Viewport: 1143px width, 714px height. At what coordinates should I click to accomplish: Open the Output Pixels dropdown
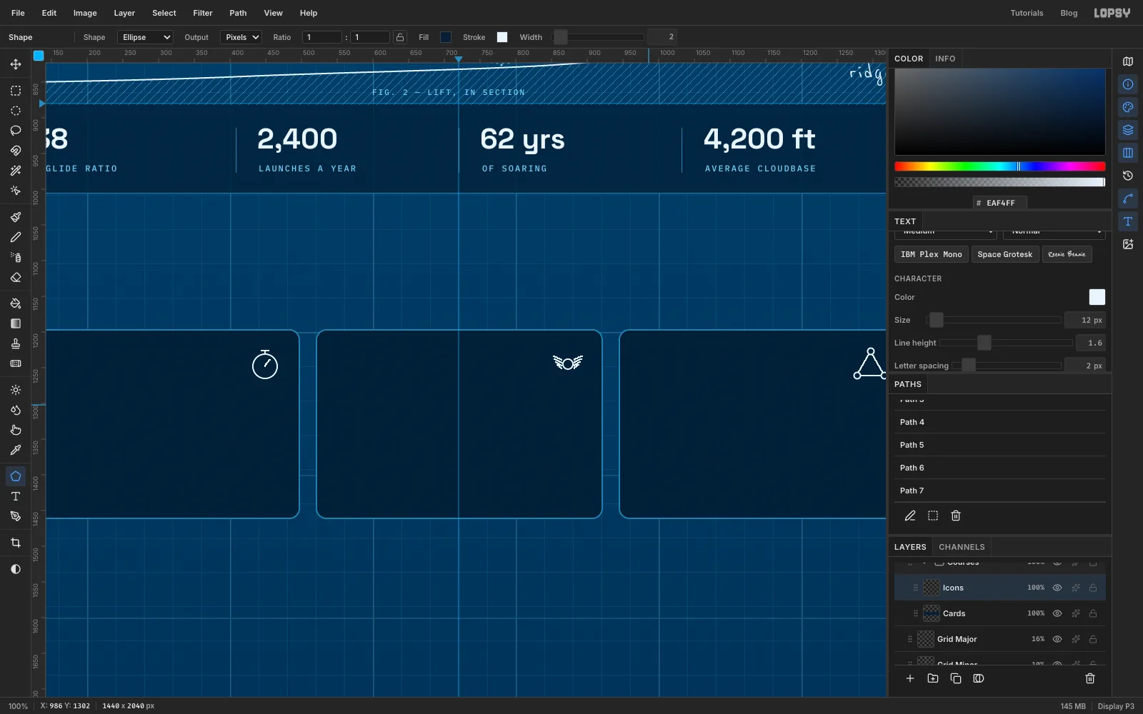(241, 37)
